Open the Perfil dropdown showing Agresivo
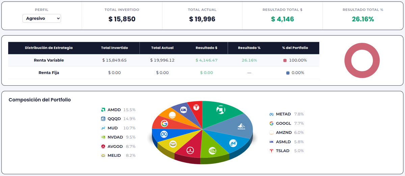The height and width of the screenshot is (176, 405). pyautogui.click(x=42, y=18)
